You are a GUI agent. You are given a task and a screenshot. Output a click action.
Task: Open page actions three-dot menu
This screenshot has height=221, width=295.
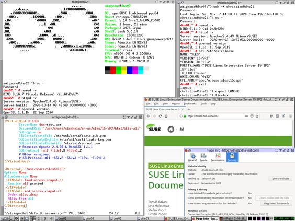247,116
